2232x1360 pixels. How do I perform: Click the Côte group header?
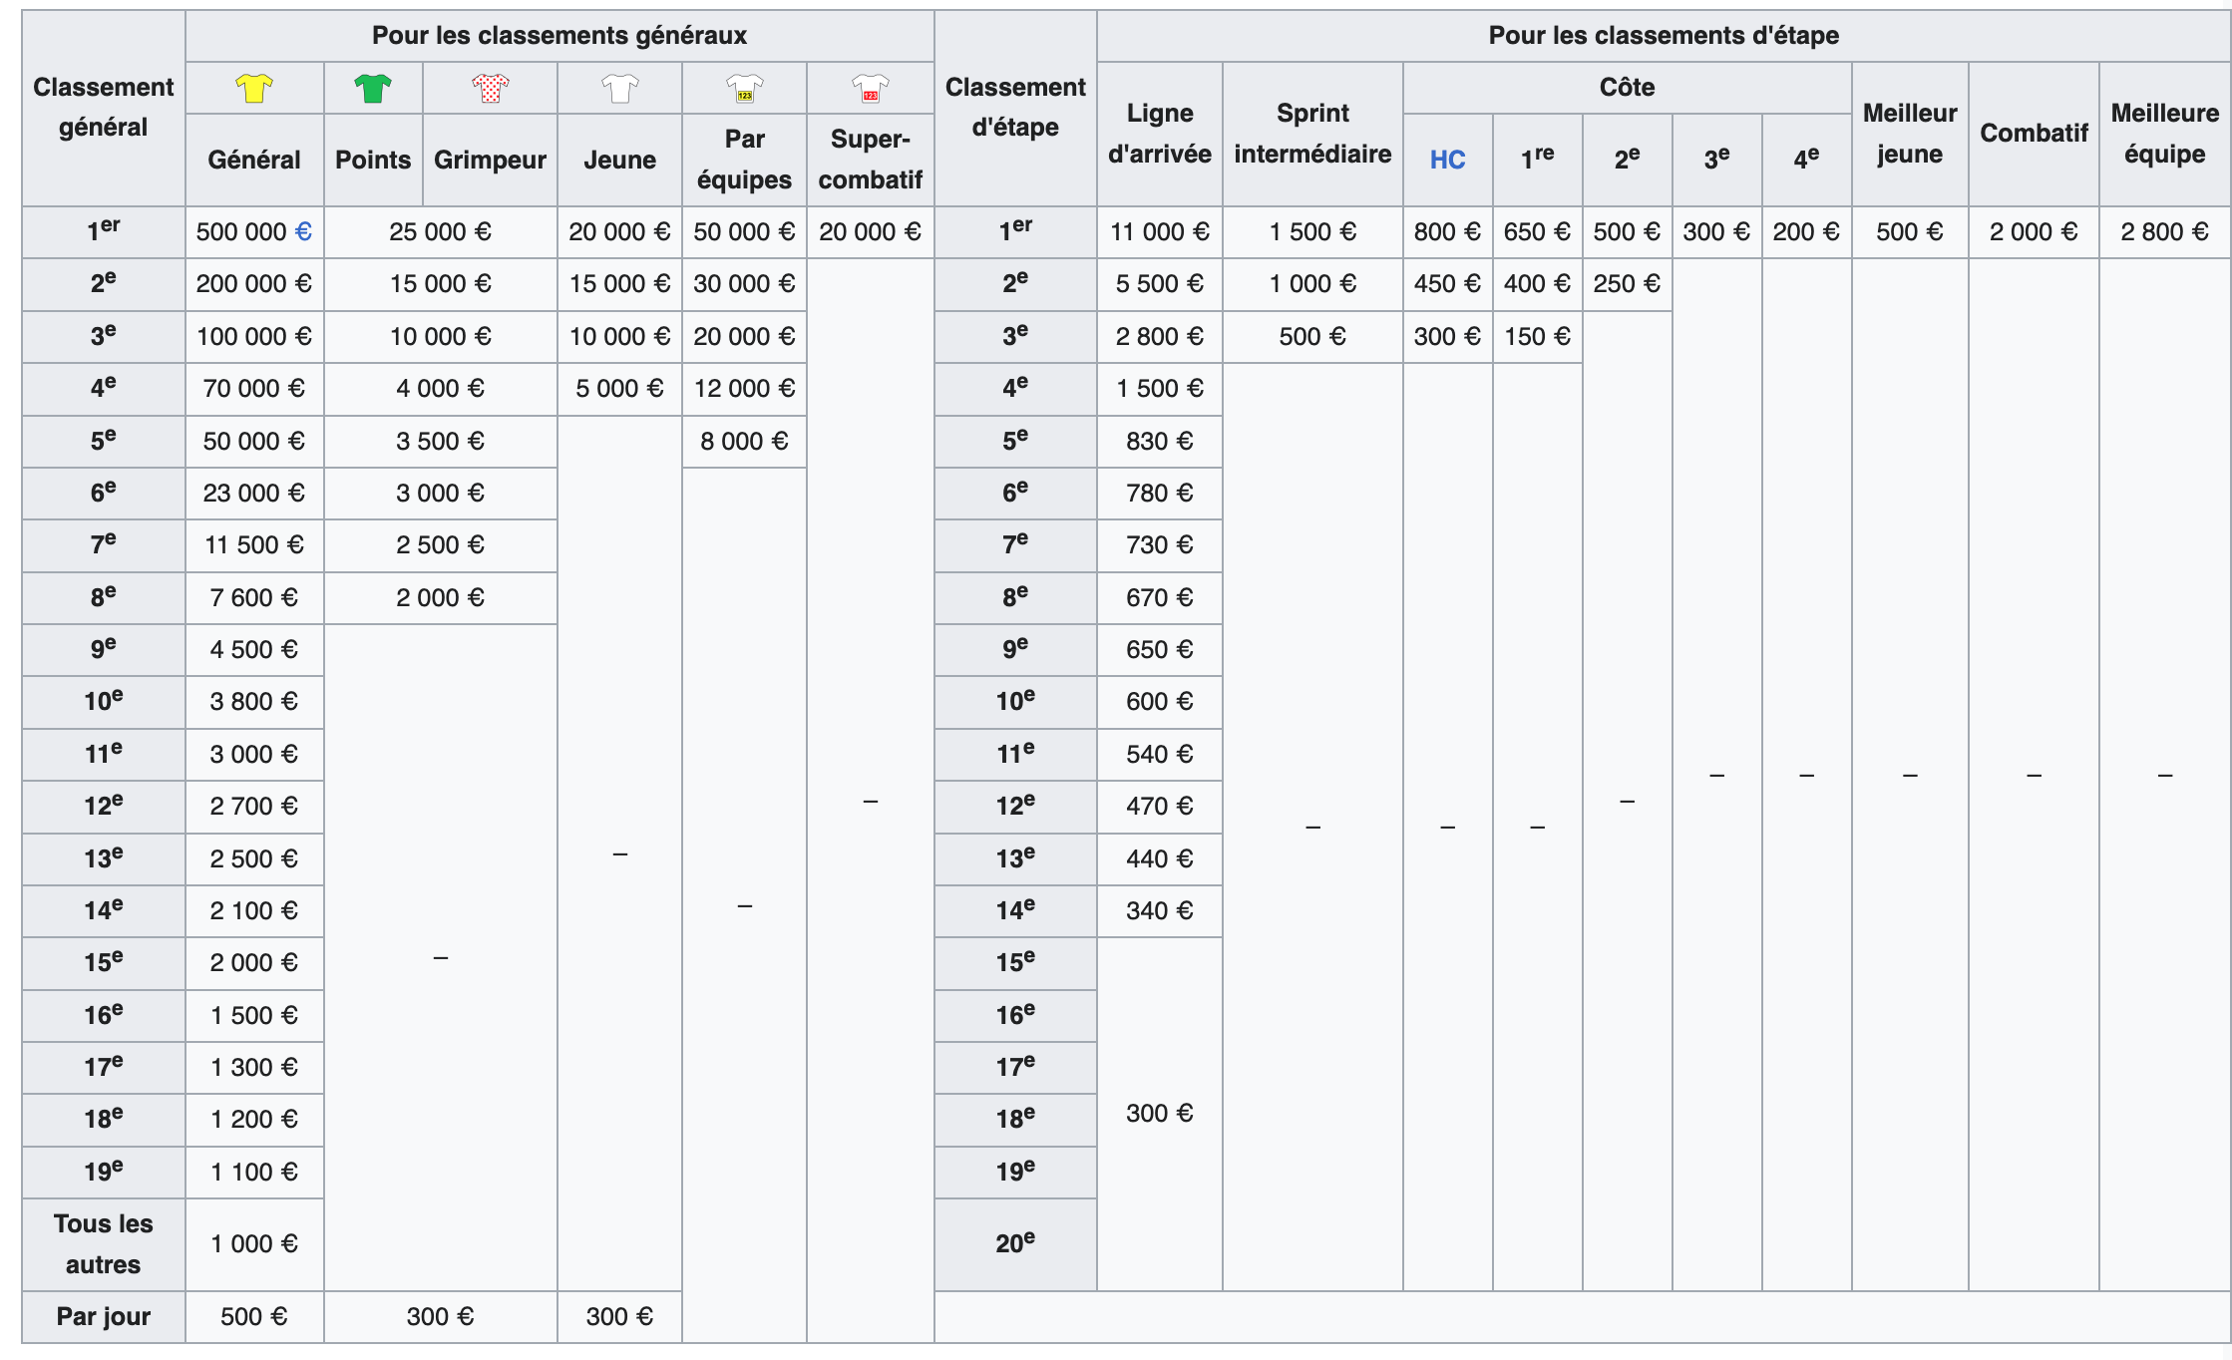[x=1627, y=88]
